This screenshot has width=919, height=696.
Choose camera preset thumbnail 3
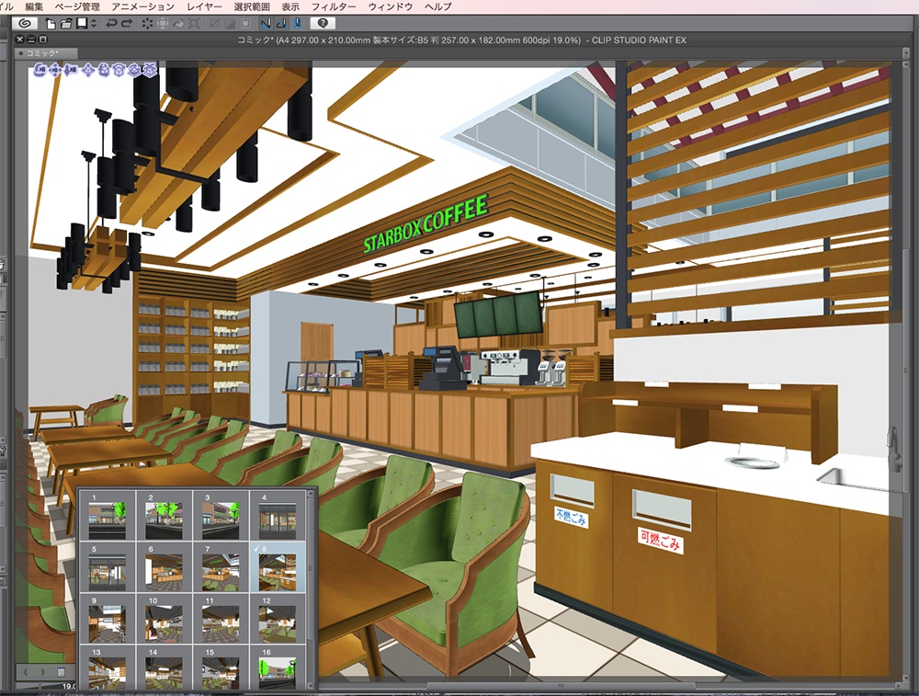[221, 516]
